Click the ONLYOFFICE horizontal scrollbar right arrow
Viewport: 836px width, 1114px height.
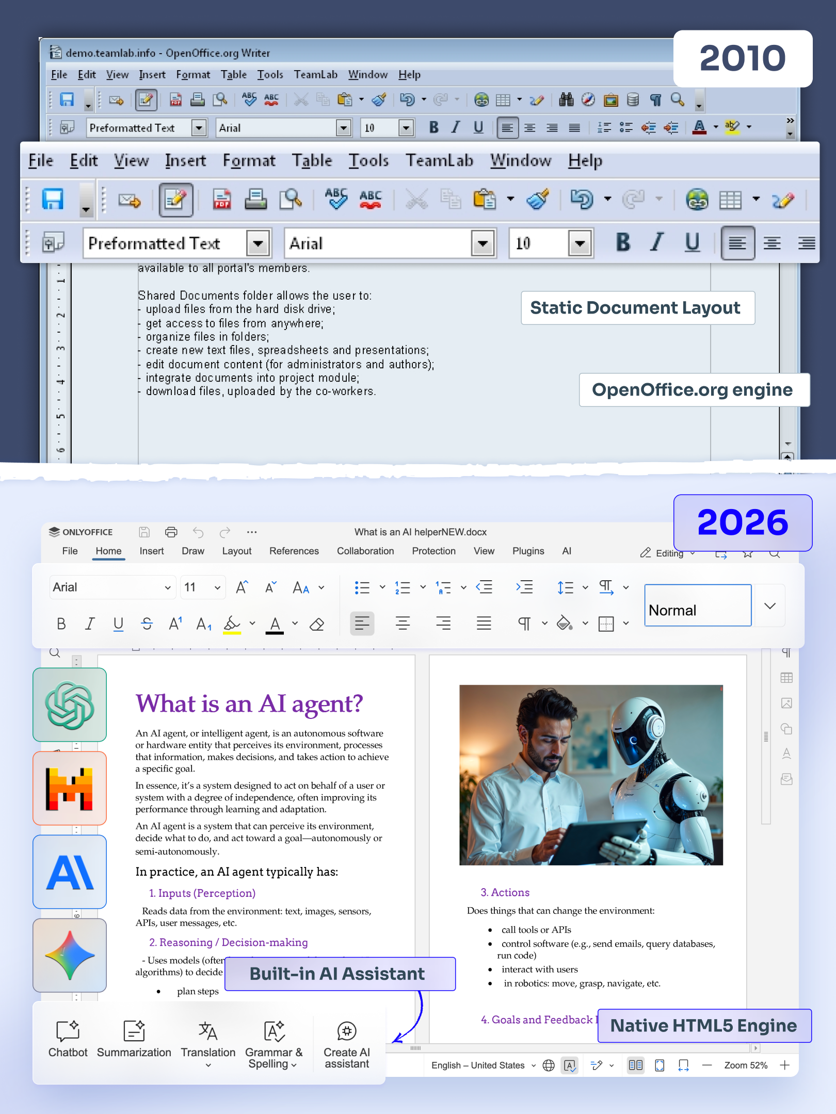coord(756,1048)
